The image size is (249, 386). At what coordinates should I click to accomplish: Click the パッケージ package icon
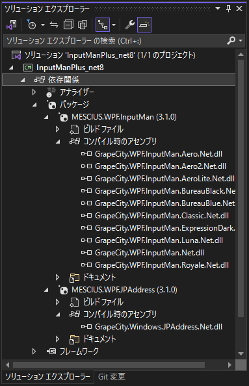click(x=51, y=105)
